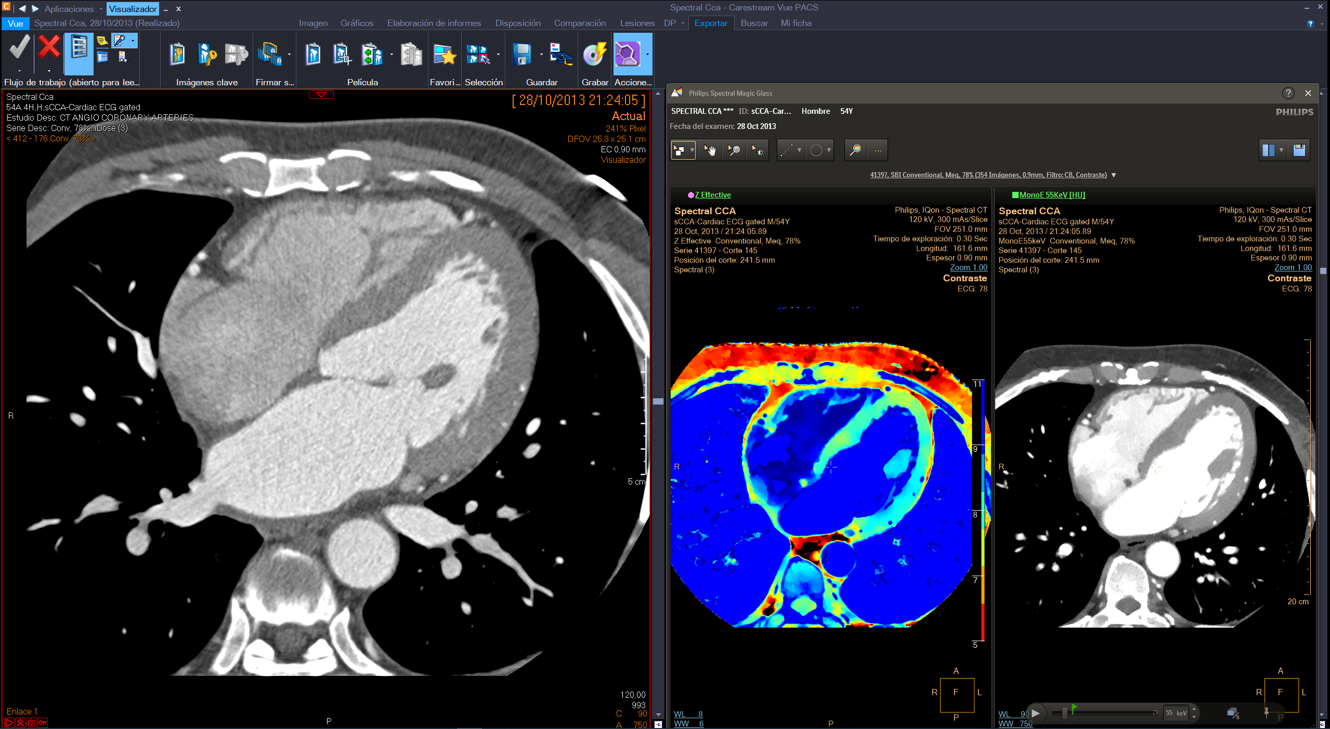Click the Vue button

click(x=16, y=23)
